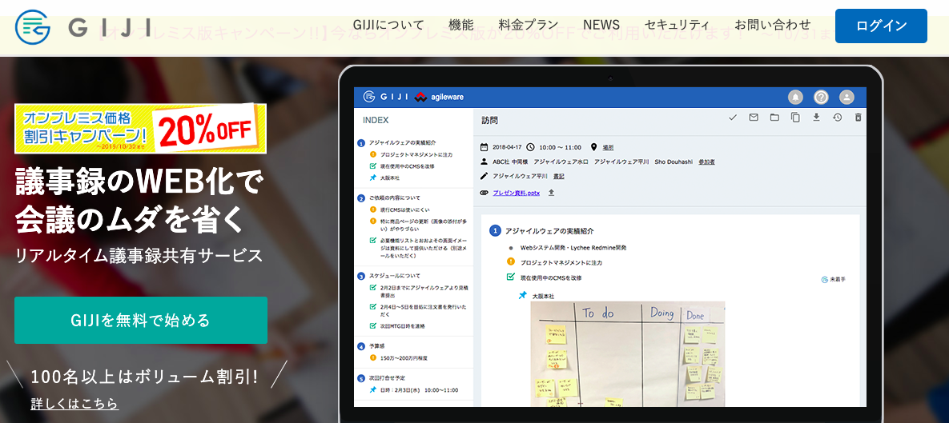Click the attachment clip icon beside プレゼン資料.pptx
949x423 pixels.
(484, 193)
